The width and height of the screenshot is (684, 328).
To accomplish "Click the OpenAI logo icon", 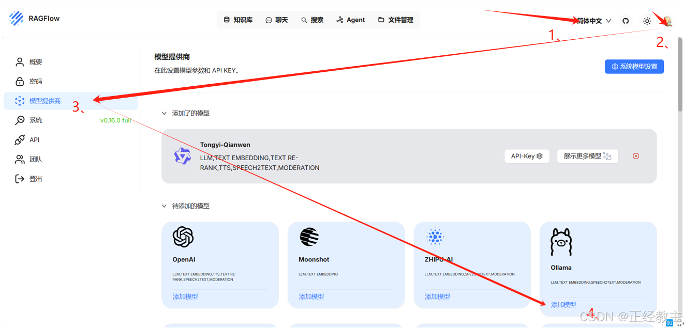I will click(183, 237).
